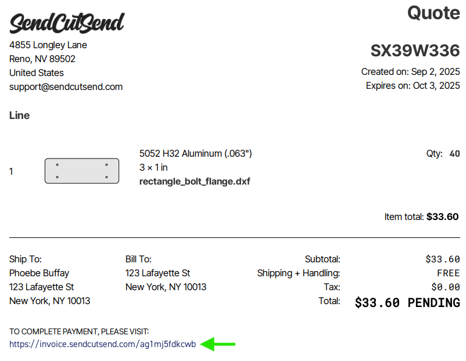Click the Bill To heading
The image size is (466, 361).
point(138,259)
